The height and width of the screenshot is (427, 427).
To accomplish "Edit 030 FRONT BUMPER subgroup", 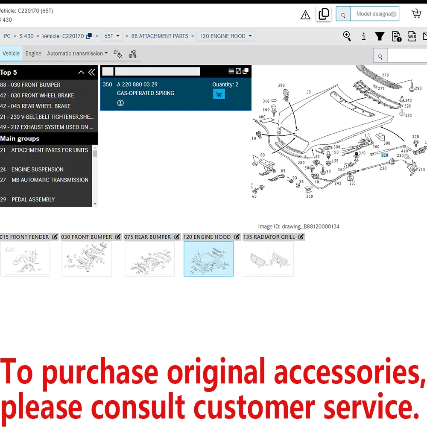I will pos(118,237).
